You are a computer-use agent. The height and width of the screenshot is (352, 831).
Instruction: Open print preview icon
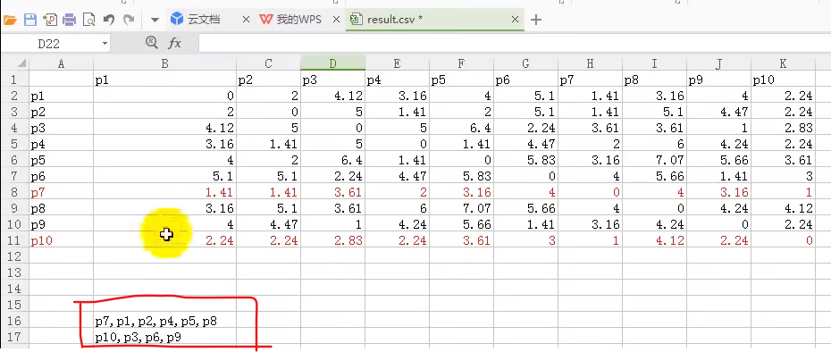(x=88, y=21)
